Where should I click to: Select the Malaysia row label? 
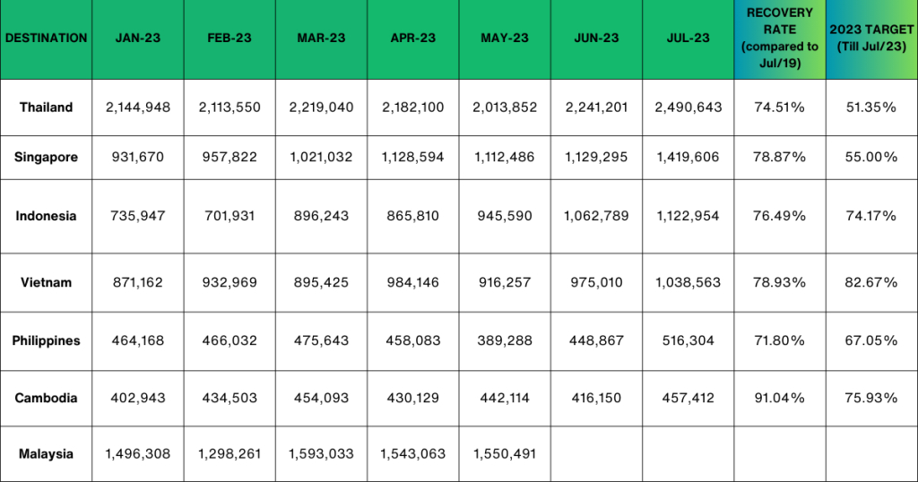point(46,454)
